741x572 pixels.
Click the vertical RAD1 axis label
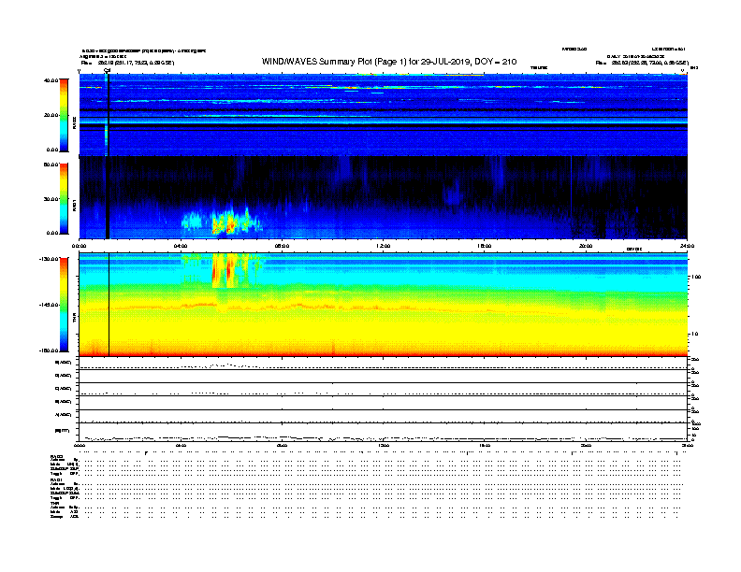[74, 205]
